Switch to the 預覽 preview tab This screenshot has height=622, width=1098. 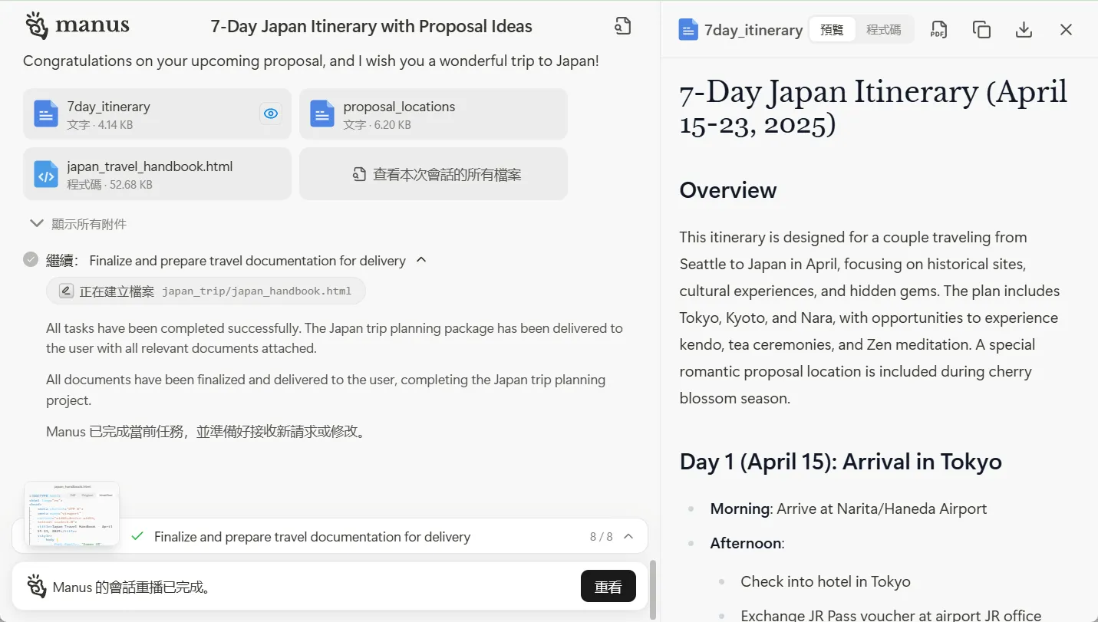832,30
